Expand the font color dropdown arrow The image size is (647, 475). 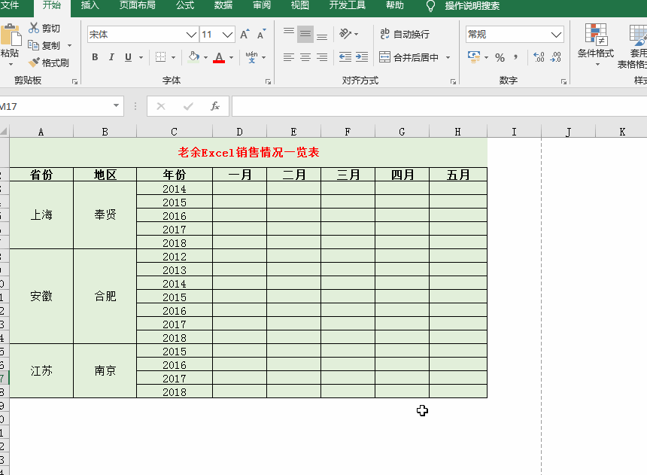click(231, 57)
